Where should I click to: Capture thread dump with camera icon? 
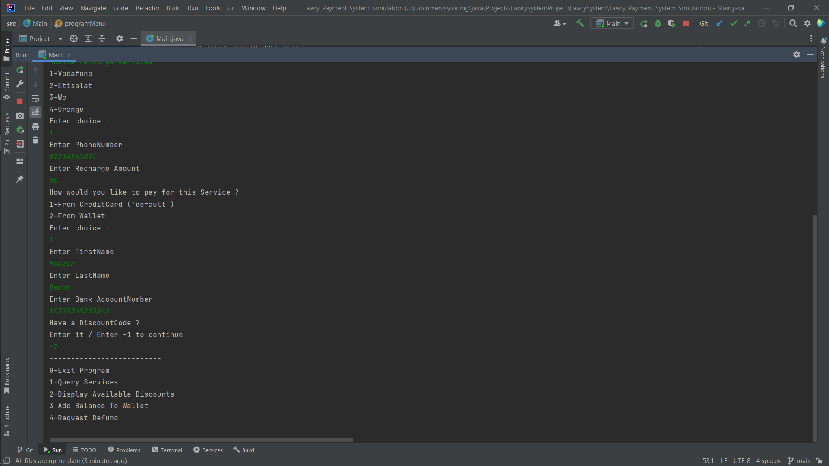click(20, 116)
